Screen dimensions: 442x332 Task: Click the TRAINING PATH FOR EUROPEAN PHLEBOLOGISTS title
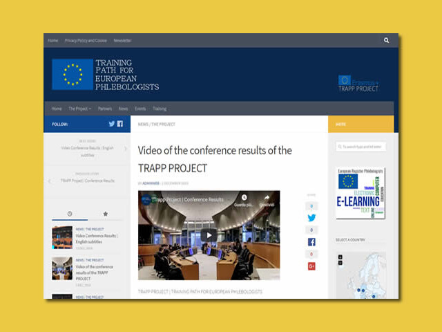coord(127,75)
